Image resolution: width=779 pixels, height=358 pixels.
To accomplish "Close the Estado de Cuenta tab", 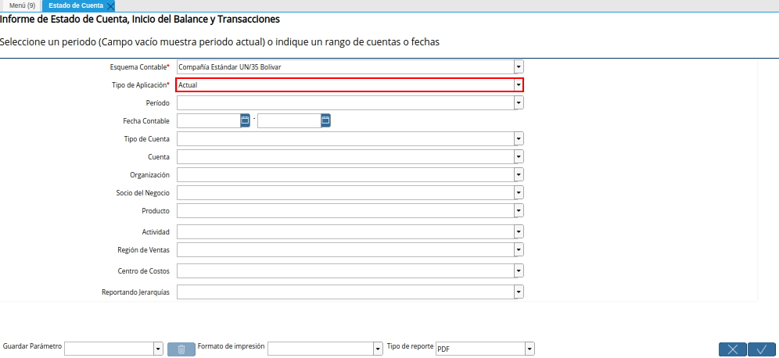I will pyautogui.click(x=111, y=6).
